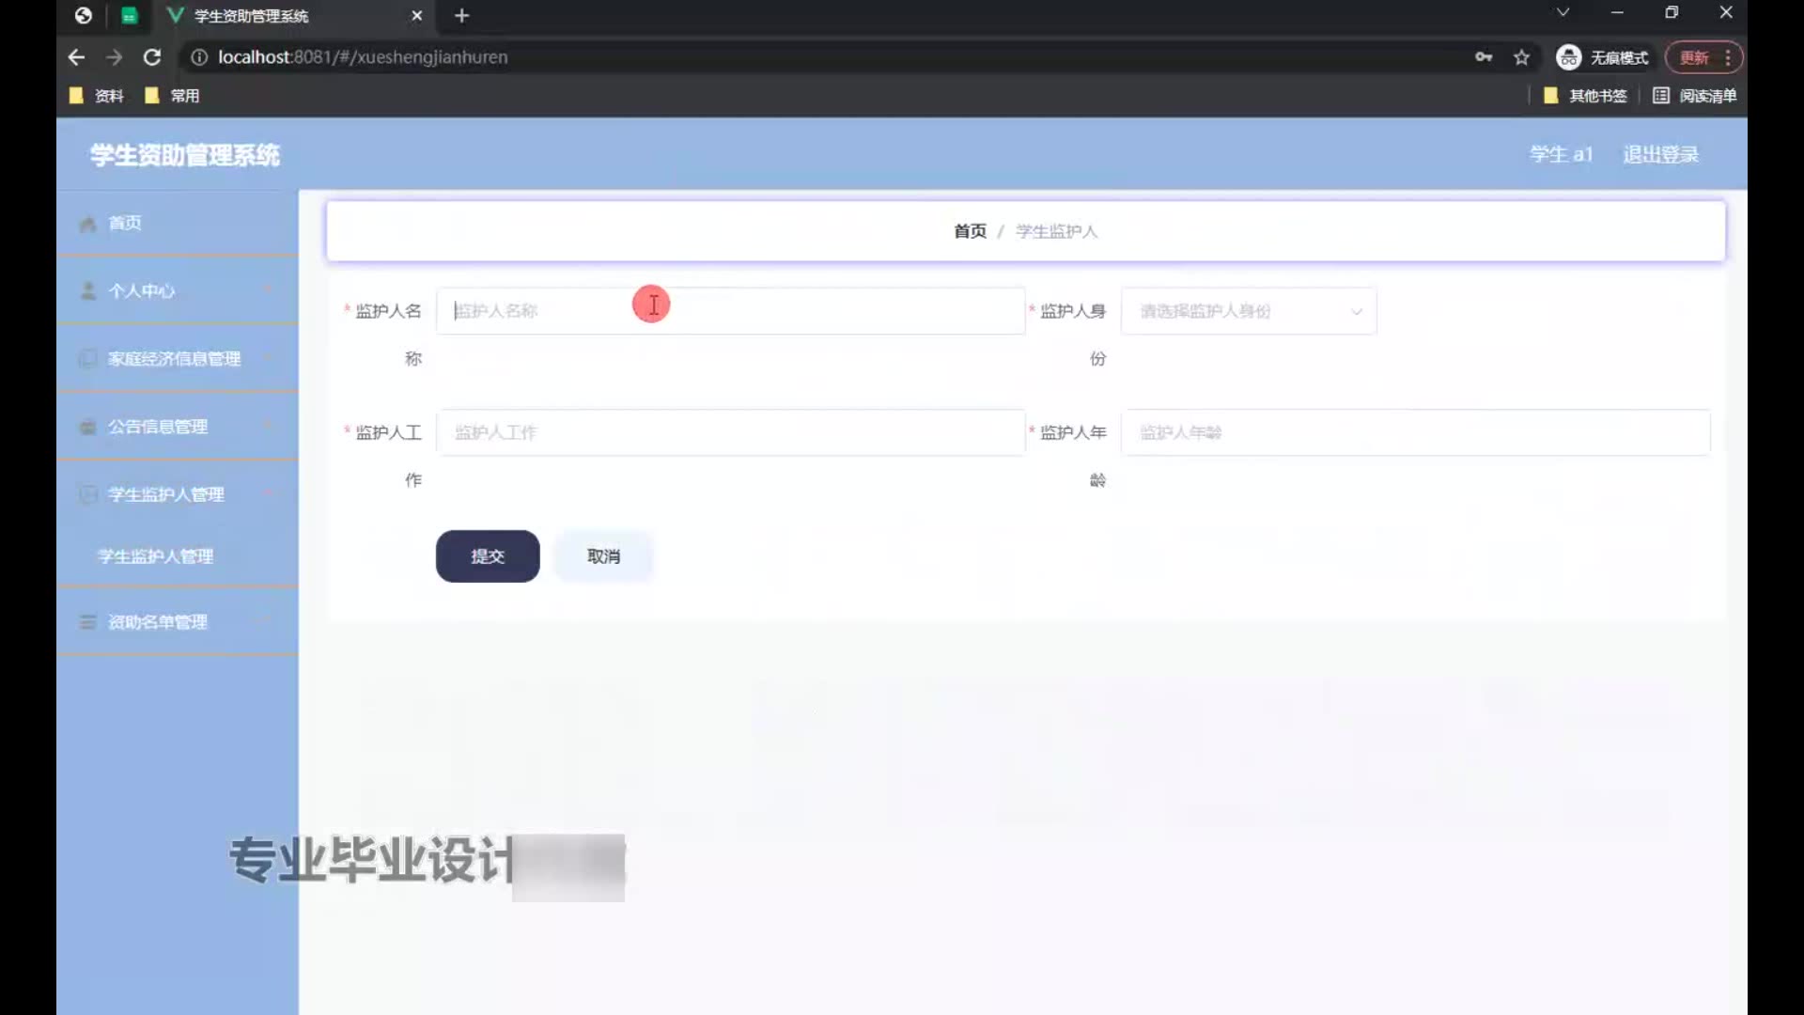1804x1015 pixels.
Task: Collapse the 学生监护人管理 parent menu
Action: pos(178,493)
